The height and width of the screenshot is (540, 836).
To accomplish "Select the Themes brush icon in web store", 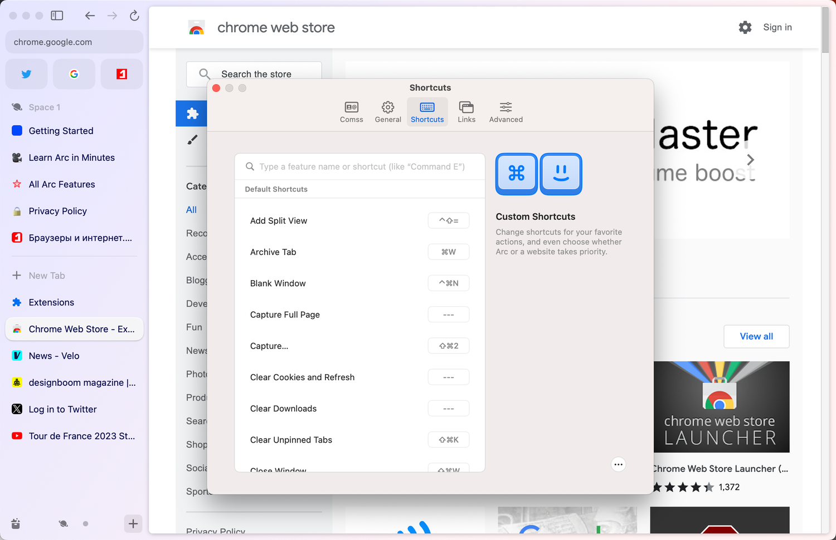I will pos(192,140).
